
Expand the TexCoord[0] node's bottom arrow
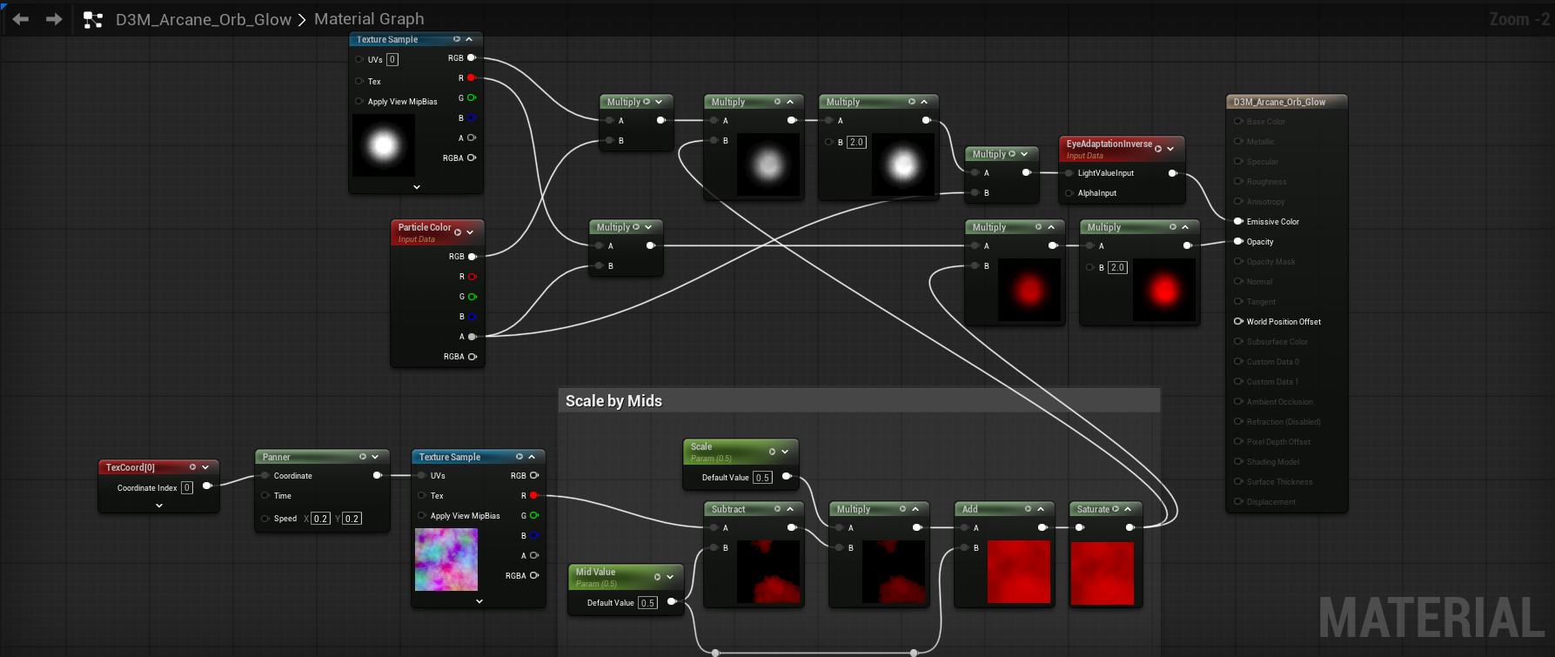tap(159, 506)
